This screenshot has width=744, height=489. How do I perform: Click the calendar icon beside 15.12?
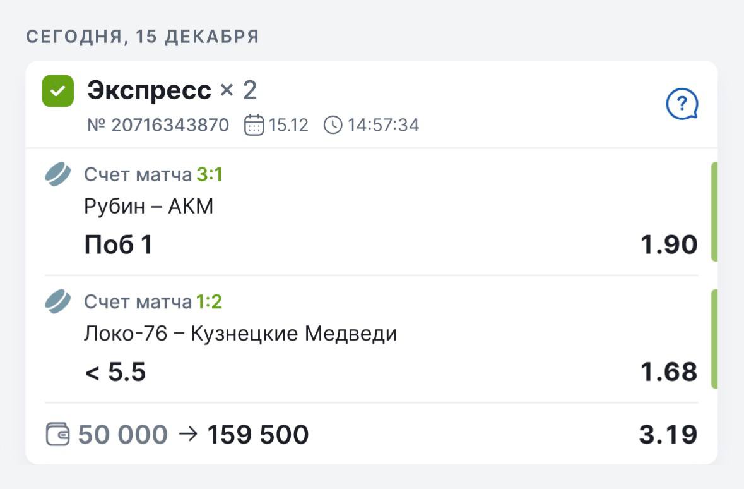coord(254,124)
